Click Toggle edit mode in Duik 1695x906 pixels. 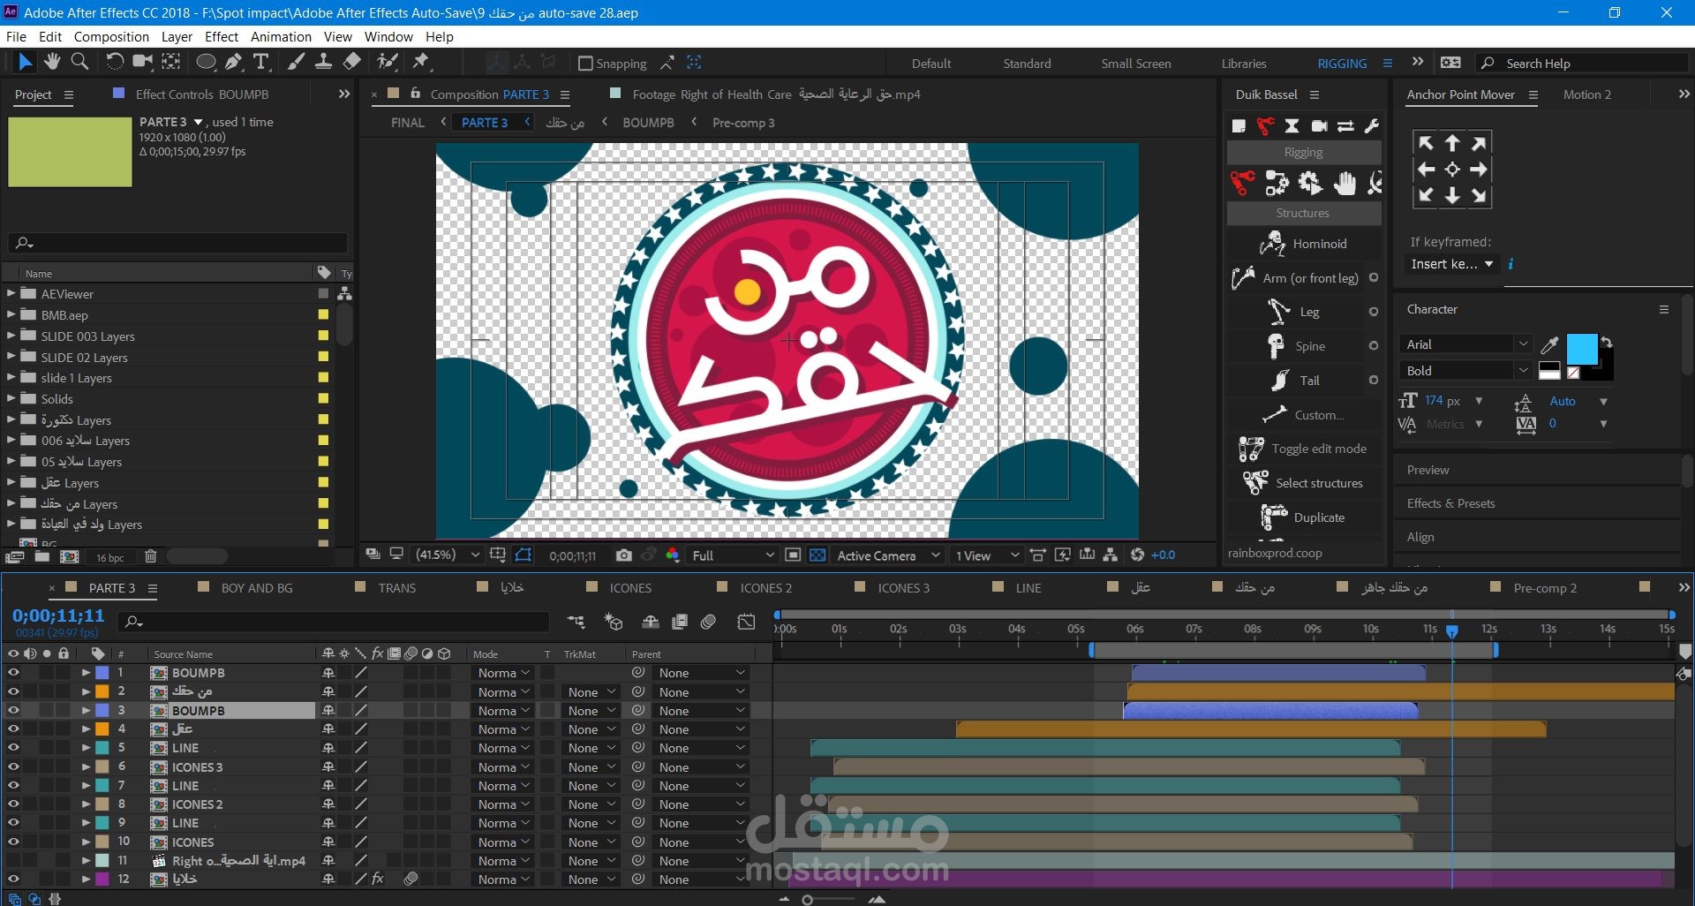click(x=1318, y=449)
